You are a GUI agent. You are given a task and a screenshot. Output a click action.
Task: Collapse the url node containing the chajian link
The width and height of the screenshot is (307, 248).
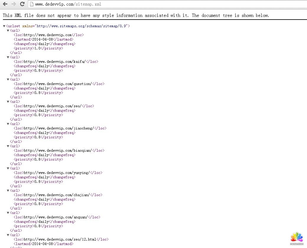point(8,191)
